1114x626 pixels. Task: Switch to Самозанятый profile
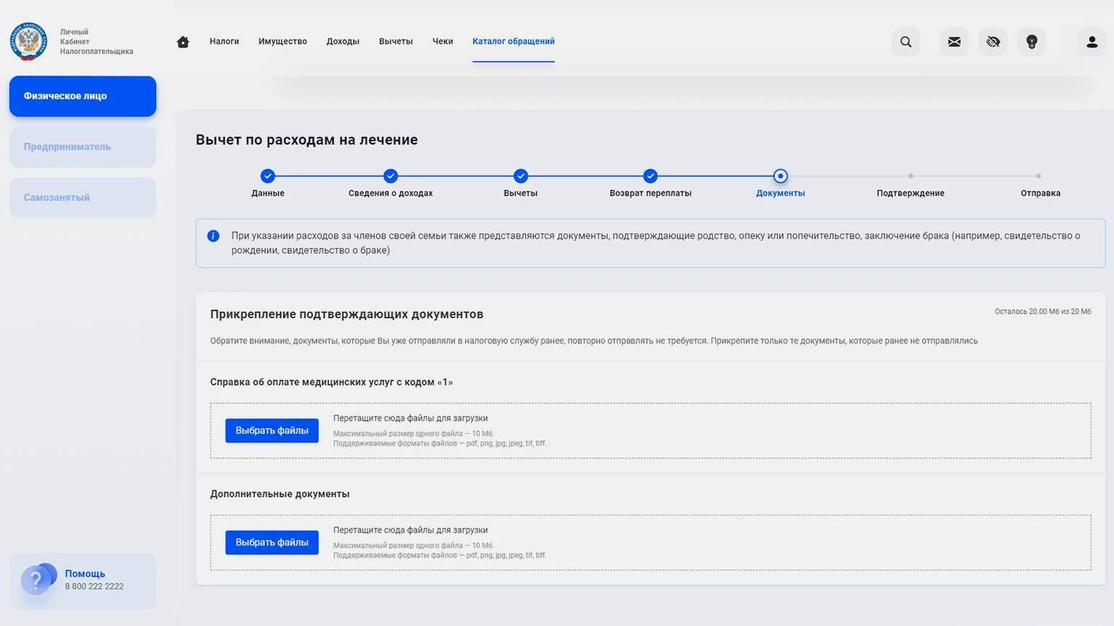(82, 197)
